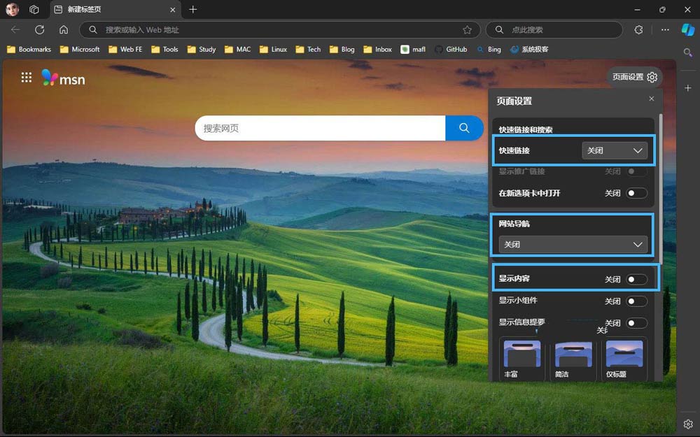The width and height of the screenshot is (700, 437).
Task: Close the 新建标签页 tab
Action: click(173, 9)
